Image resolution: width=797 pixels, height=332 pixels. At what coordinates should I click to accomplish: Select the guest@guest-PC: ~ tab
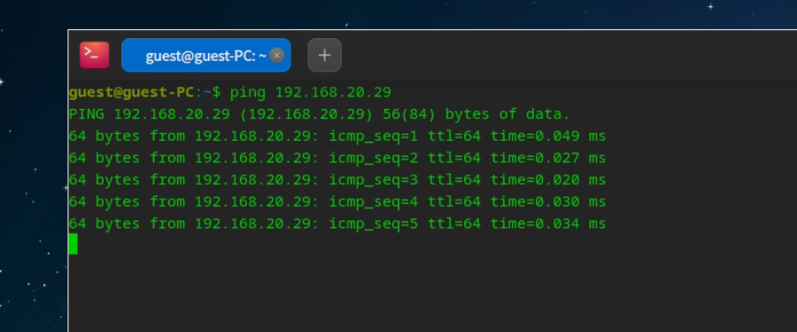point(205,55)
